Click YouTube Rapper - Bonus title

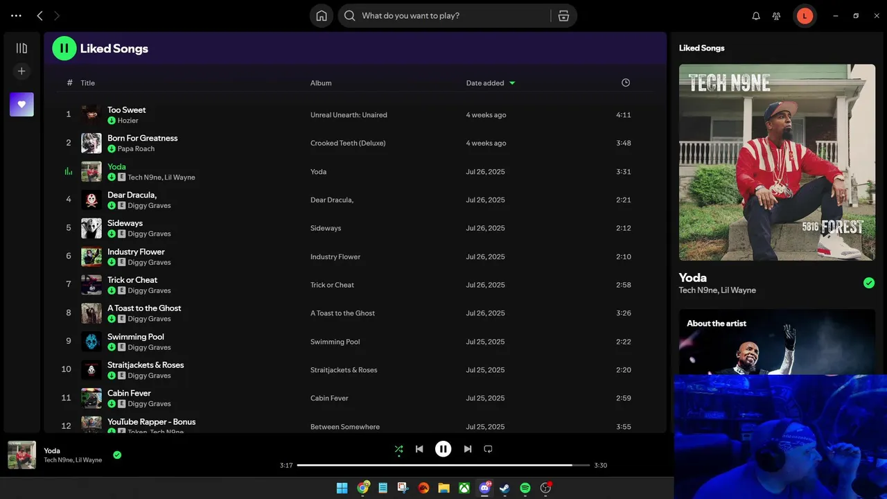pyautogui.click(x=152, y=422)
